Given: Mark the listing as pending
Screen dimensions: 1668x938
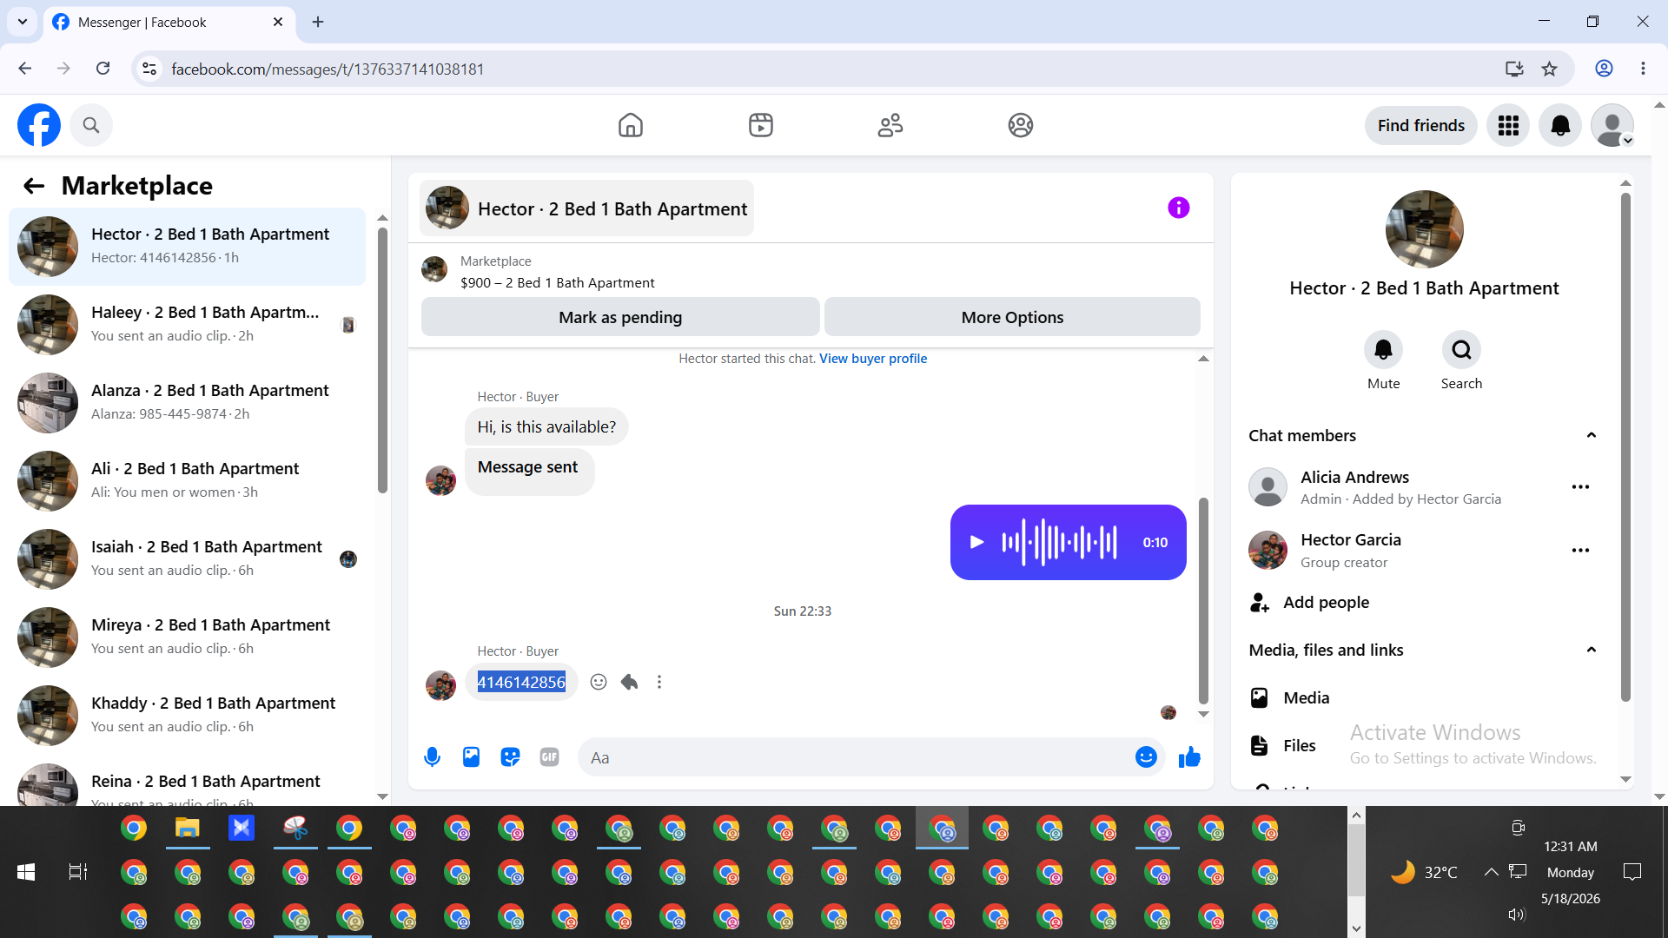Looking at the screenshot, I should click(620, 317).
